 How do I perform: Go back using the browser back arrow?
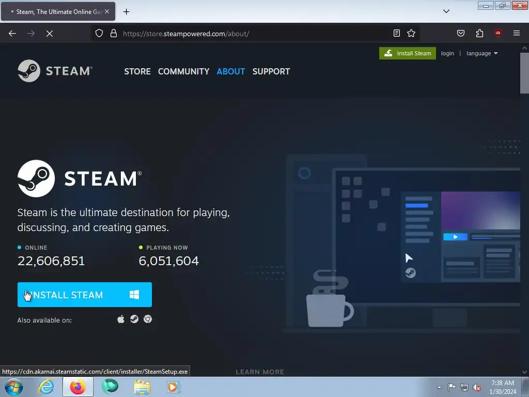click(12, 34)
